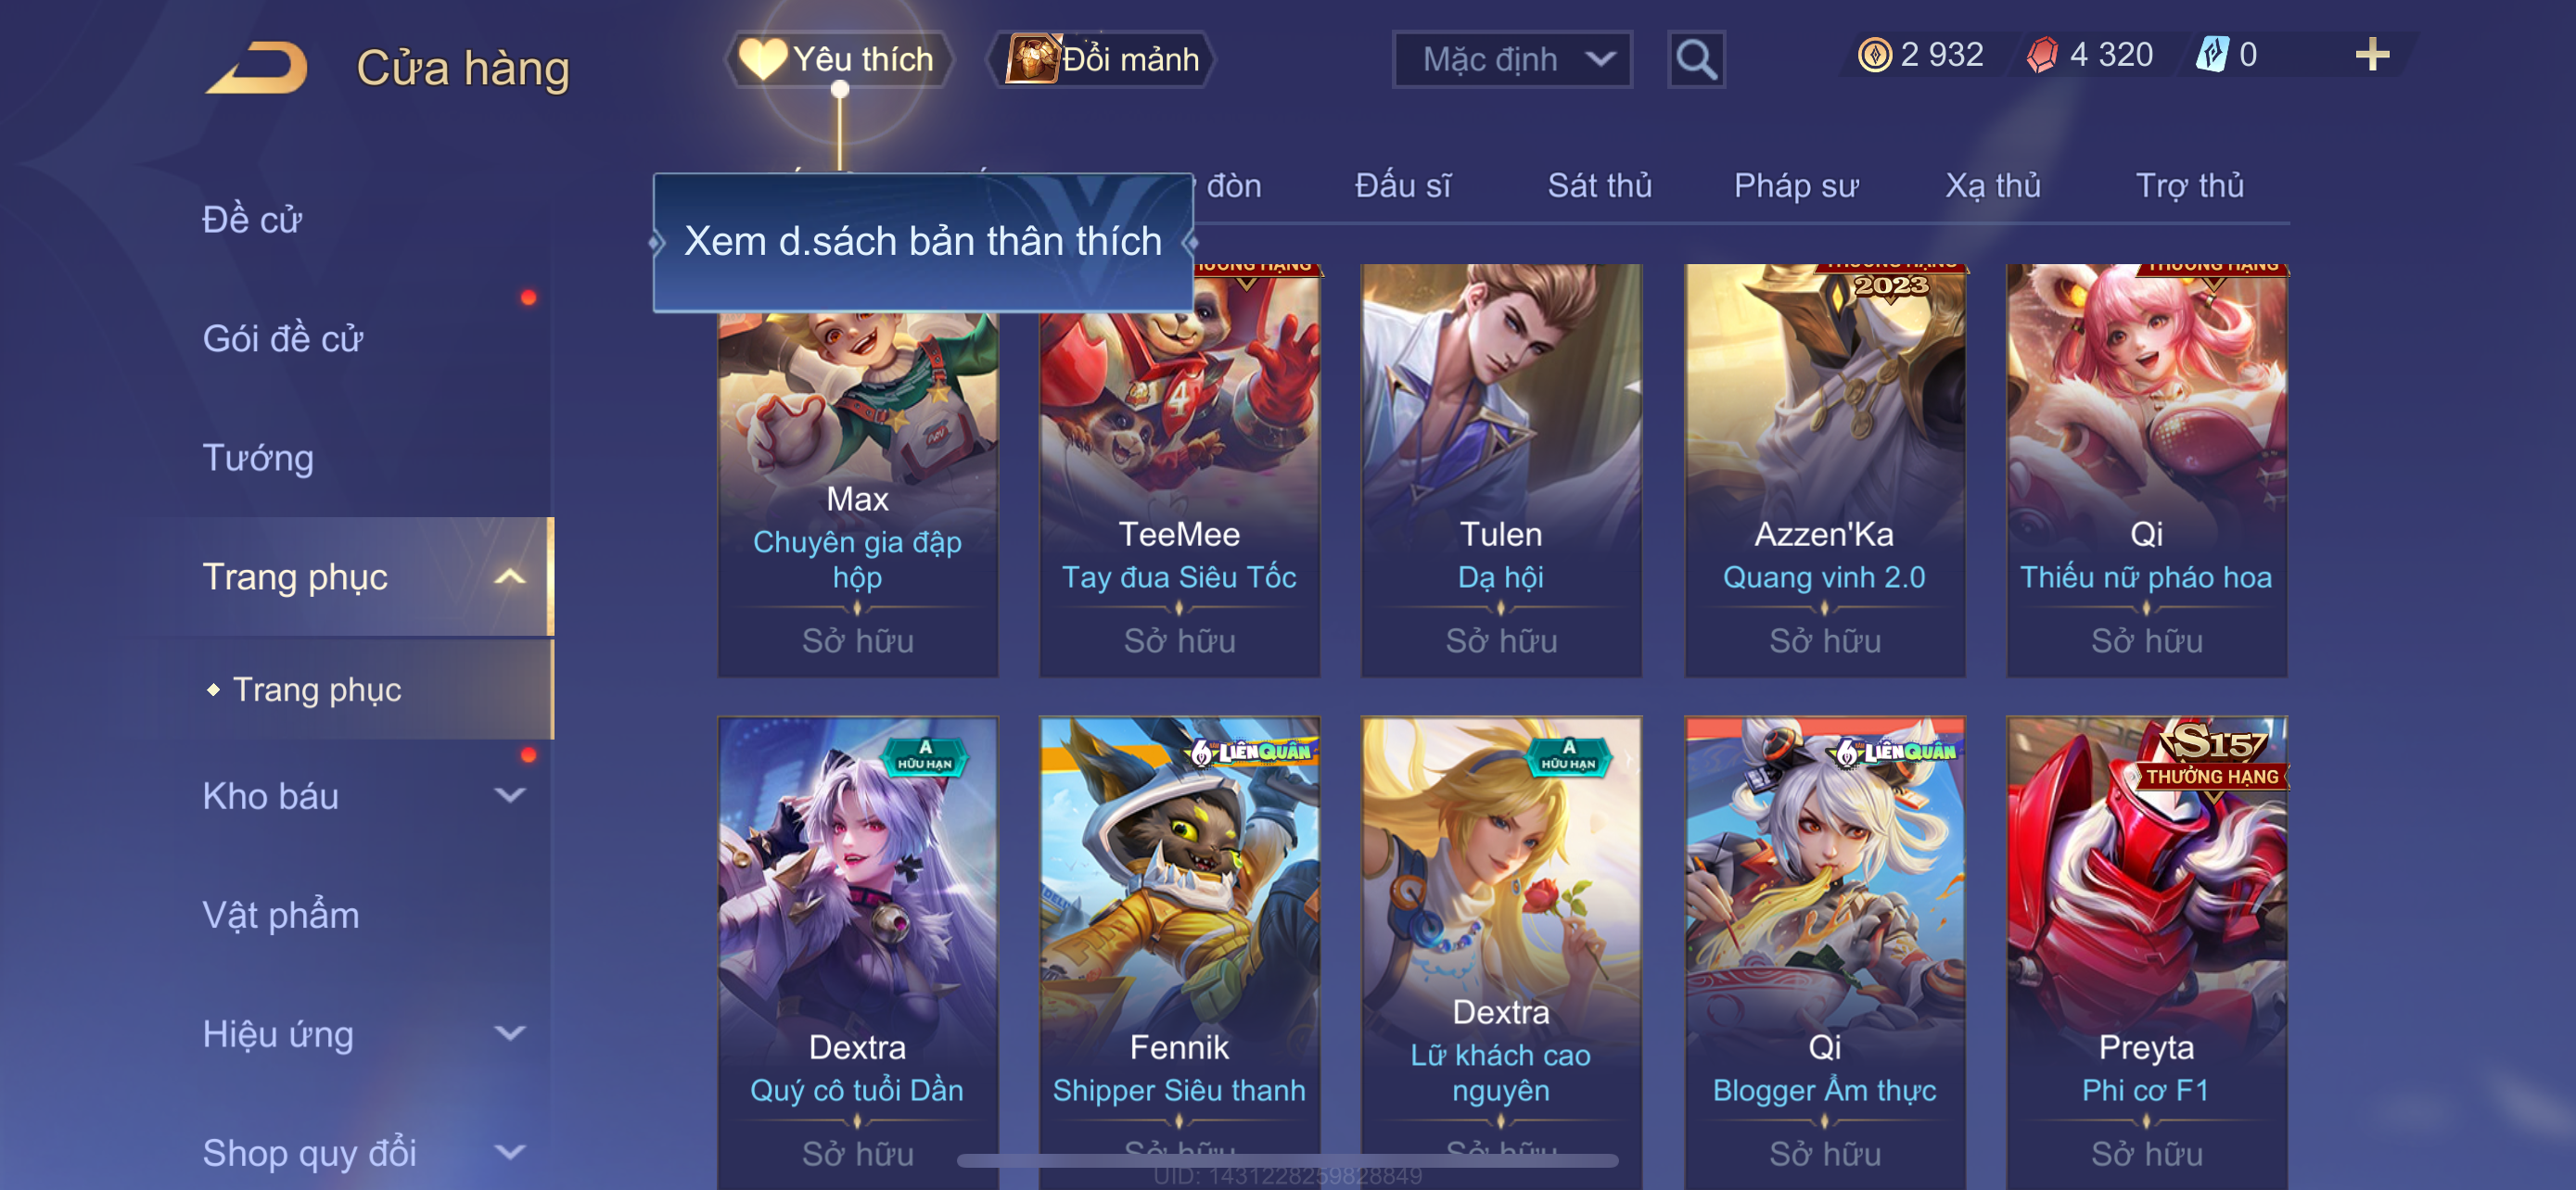
Task: Switch to the Pháp sư tab
Action: 1795,186
